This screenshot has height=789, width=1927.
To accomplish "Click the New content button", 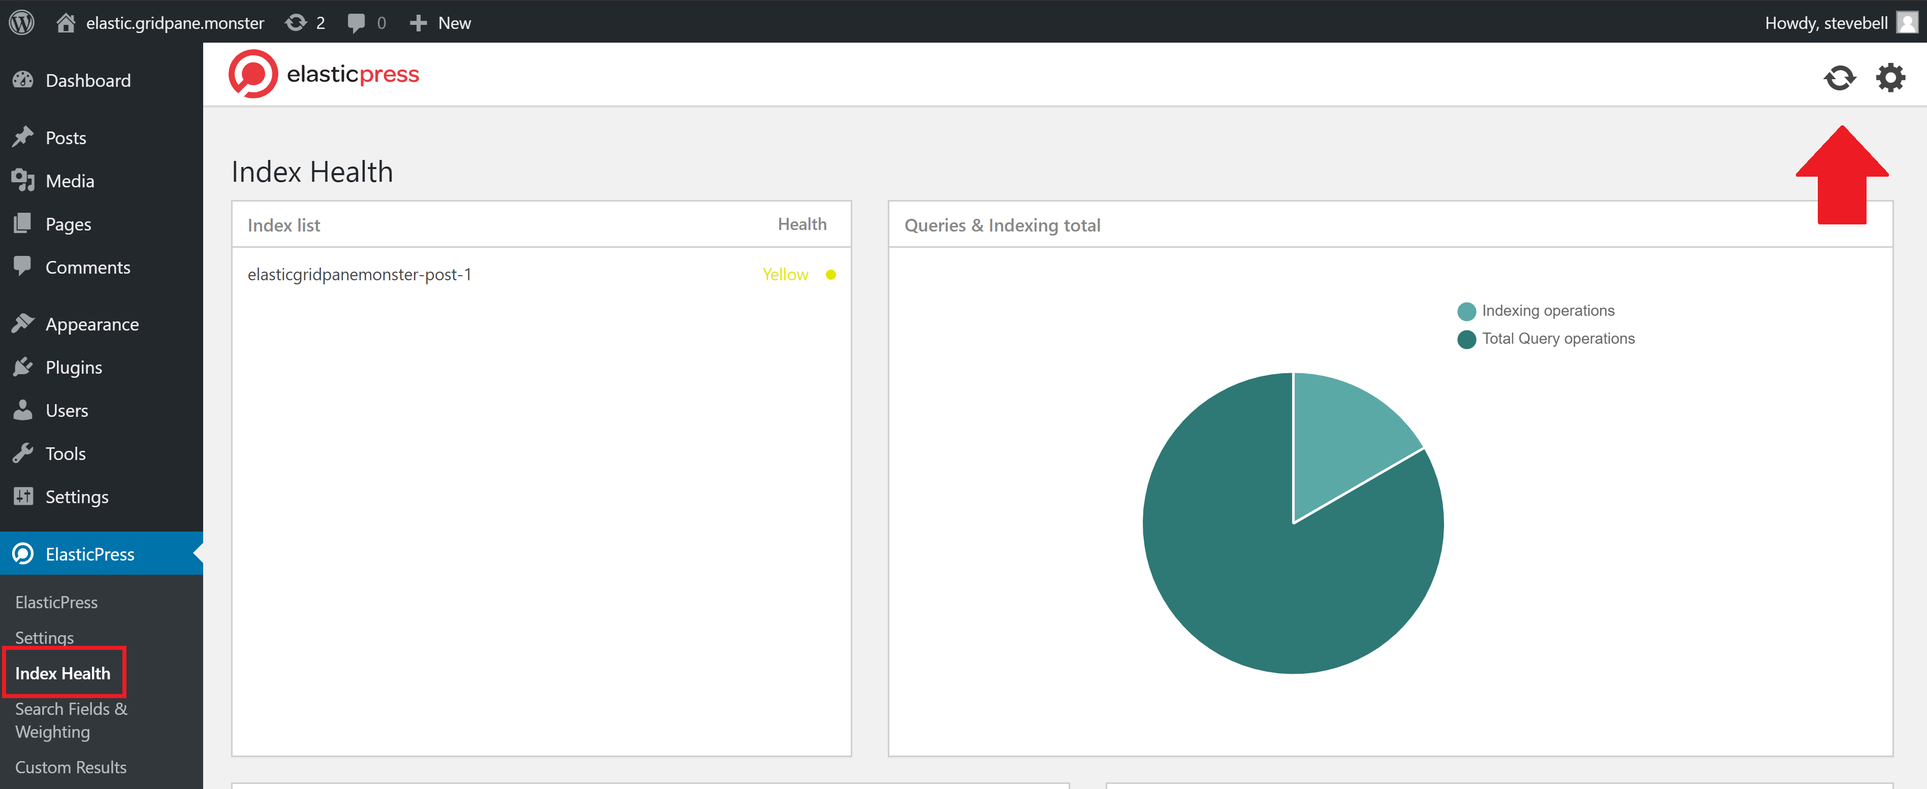I will point(440,22).
